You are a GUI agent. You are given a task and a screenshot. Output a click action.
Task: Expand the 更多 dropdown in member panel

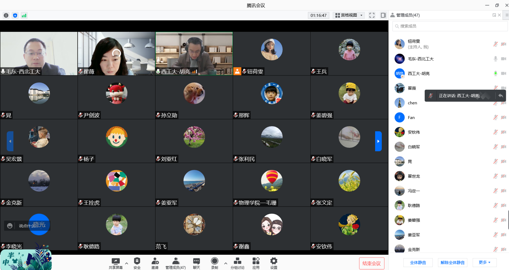tap(484, 262)
